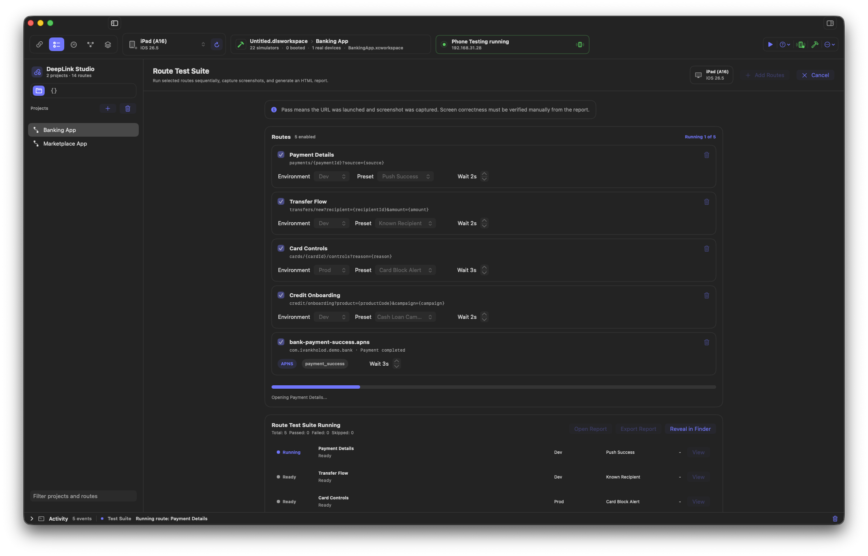868x556 pixels.
Task: Open the stacked layers toolbar icon
Action: [x=108, y=44]
